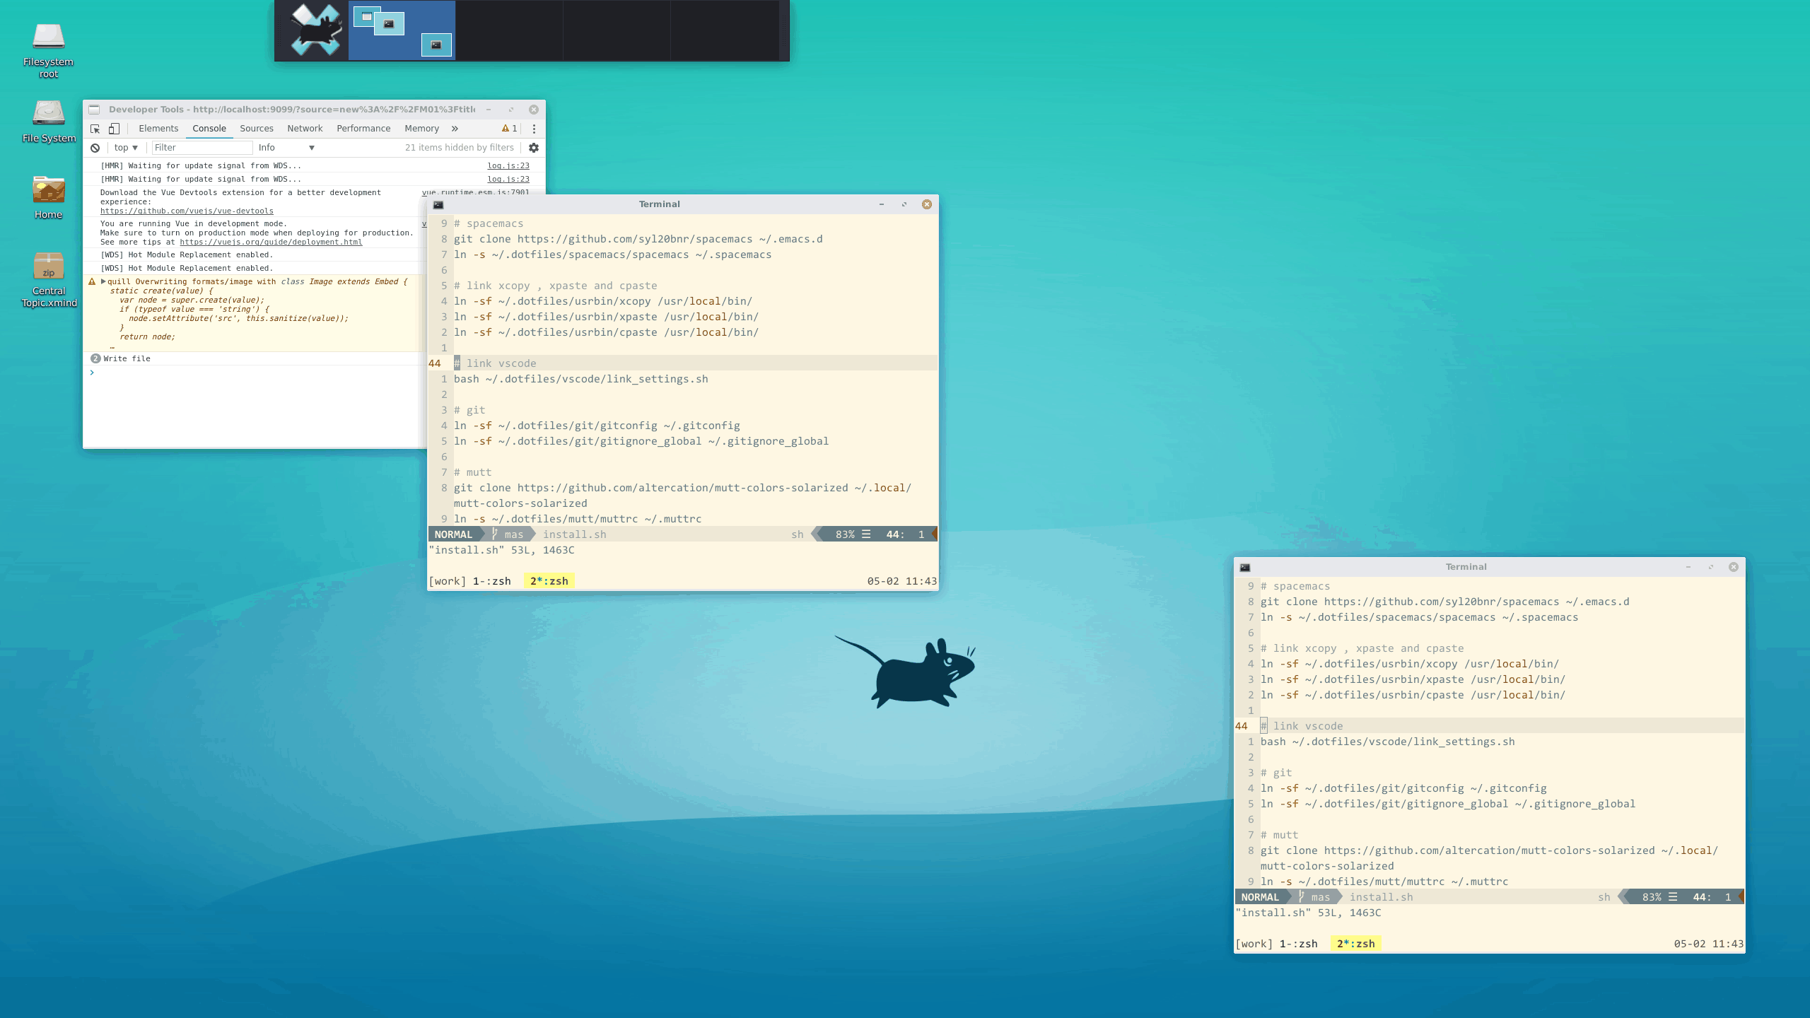Screen dimensions: 1810x1018
Task: Click the Write file message repeat count badge
Action: 95,358
